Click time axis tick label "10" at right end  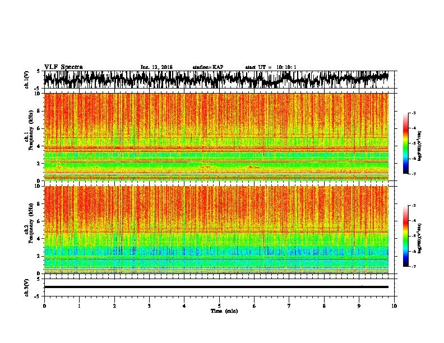coord(394,306)
